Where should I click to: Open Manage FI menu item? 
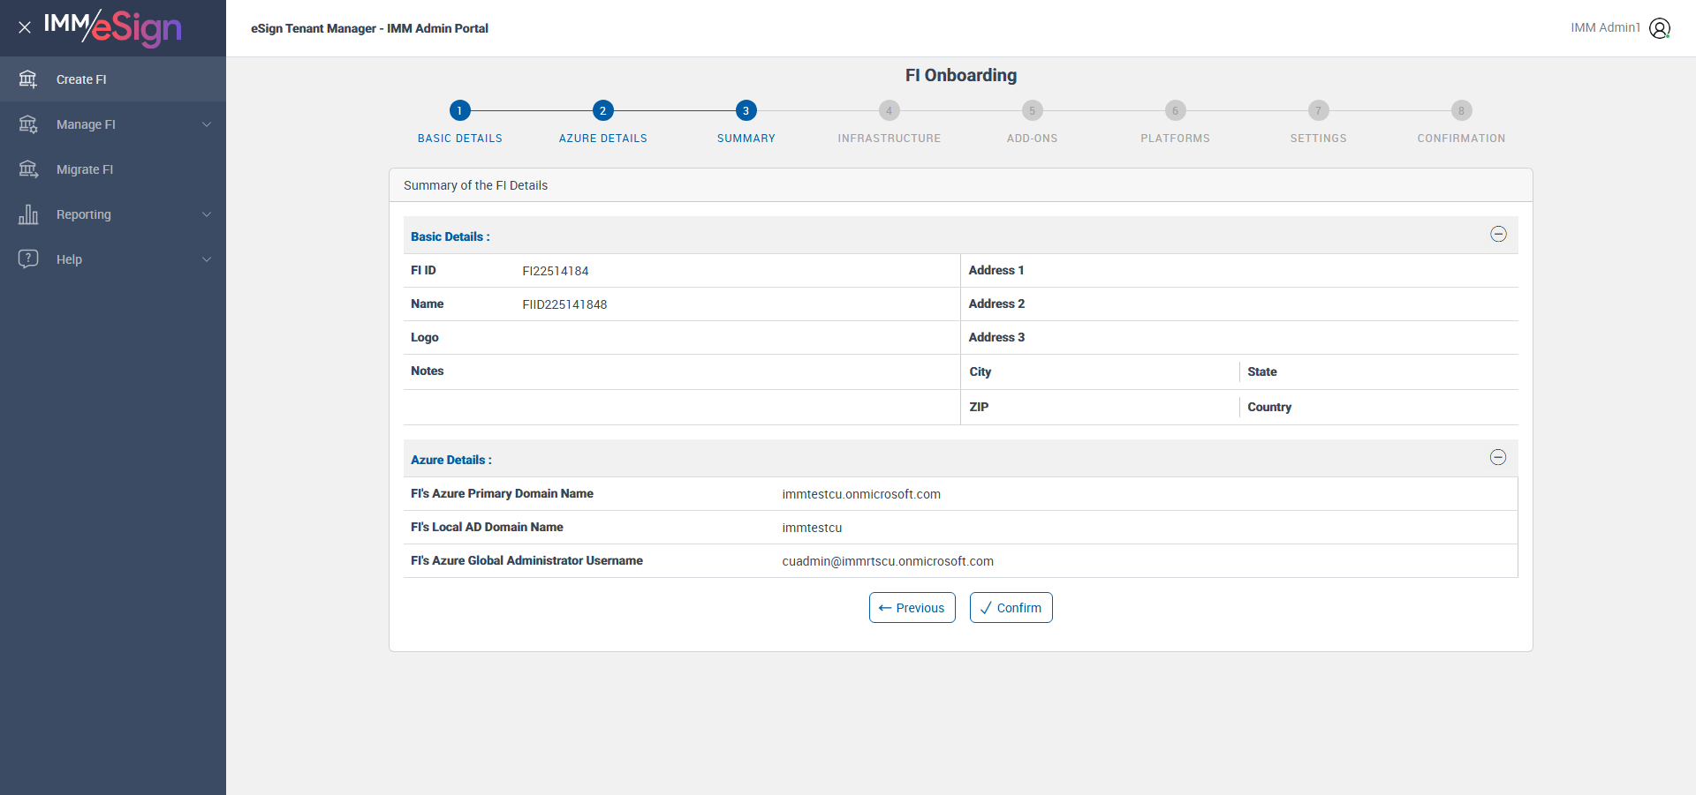pyautogui.click(x=113, y=124)
